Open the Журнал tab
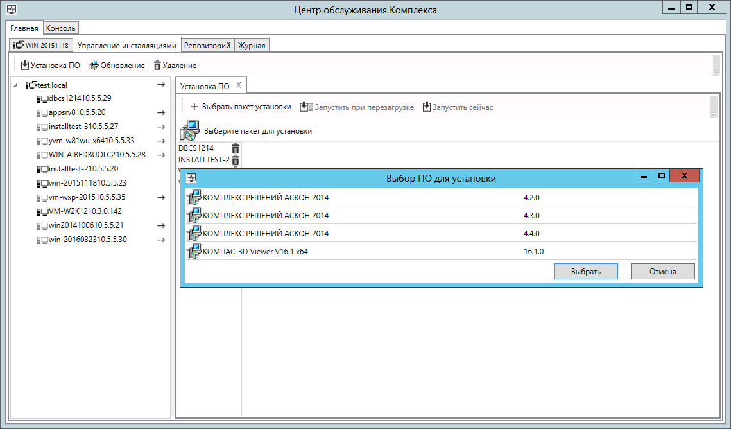 click(252, 45)
